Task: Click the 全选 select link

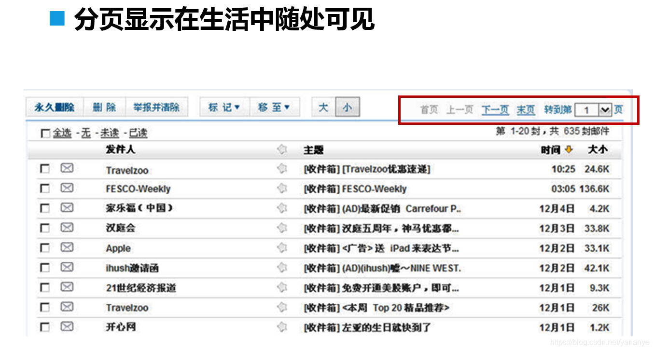Action: click(62, 133)
